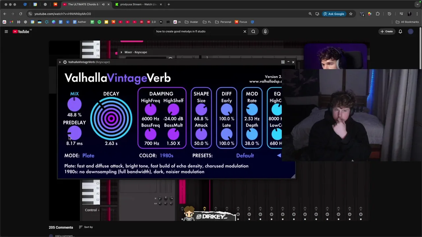Screen dimensions: 422x237
Task: Open the Sort by comments dropdown
Action: click(x=86, y=227)
